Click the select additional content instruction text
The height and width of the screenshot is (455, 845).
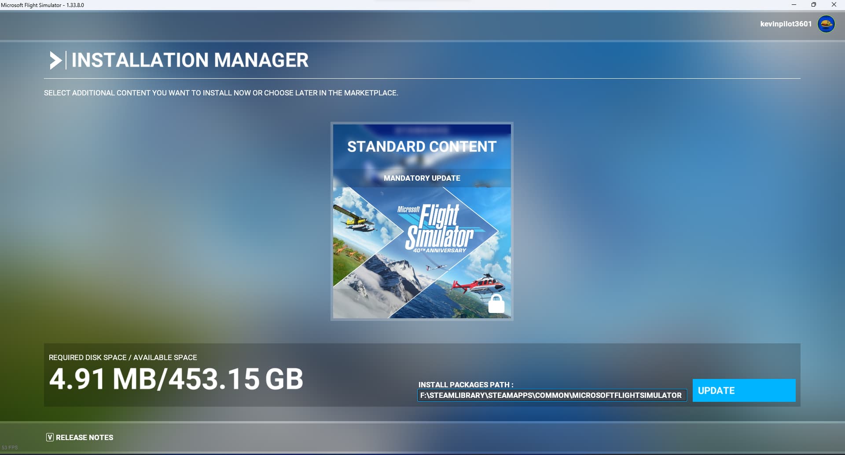point(221,93)
